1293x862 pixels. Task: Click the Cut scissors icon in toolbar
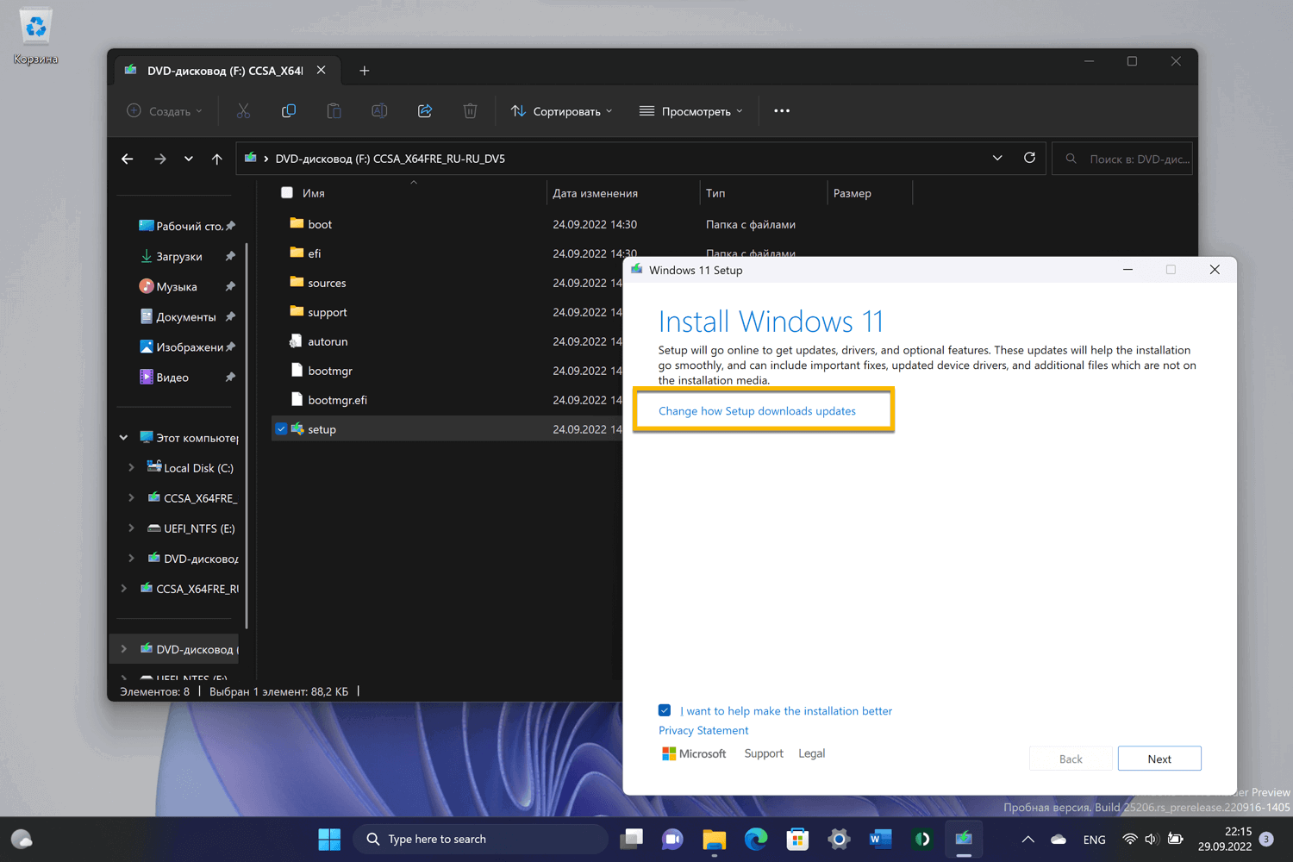click(243, 111)
